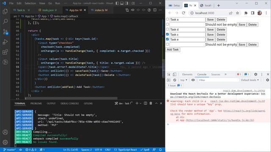Viewport: 271px width, 152px height.
Task: Switch to index.ts editor tab
Action: [x=99, y=10]
